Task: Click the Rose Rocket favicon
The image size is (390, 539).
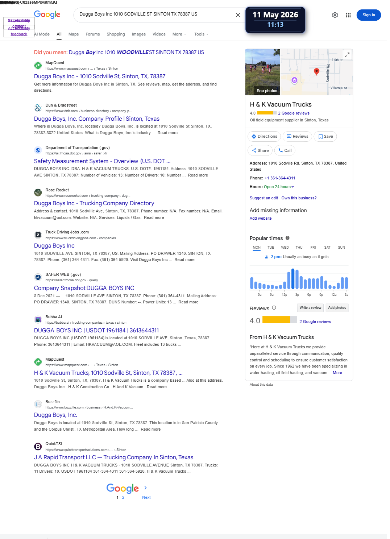Action: coord(38,192)
